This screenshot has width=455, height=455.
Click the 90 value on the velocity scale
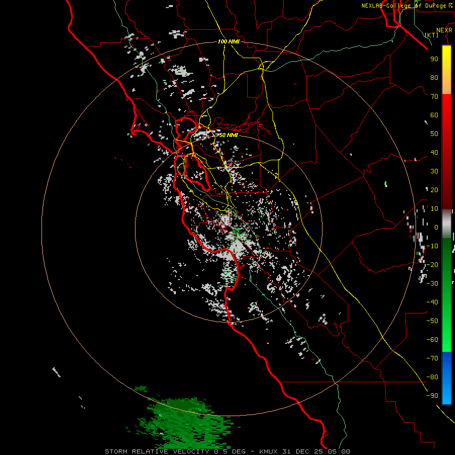point(434,59)
